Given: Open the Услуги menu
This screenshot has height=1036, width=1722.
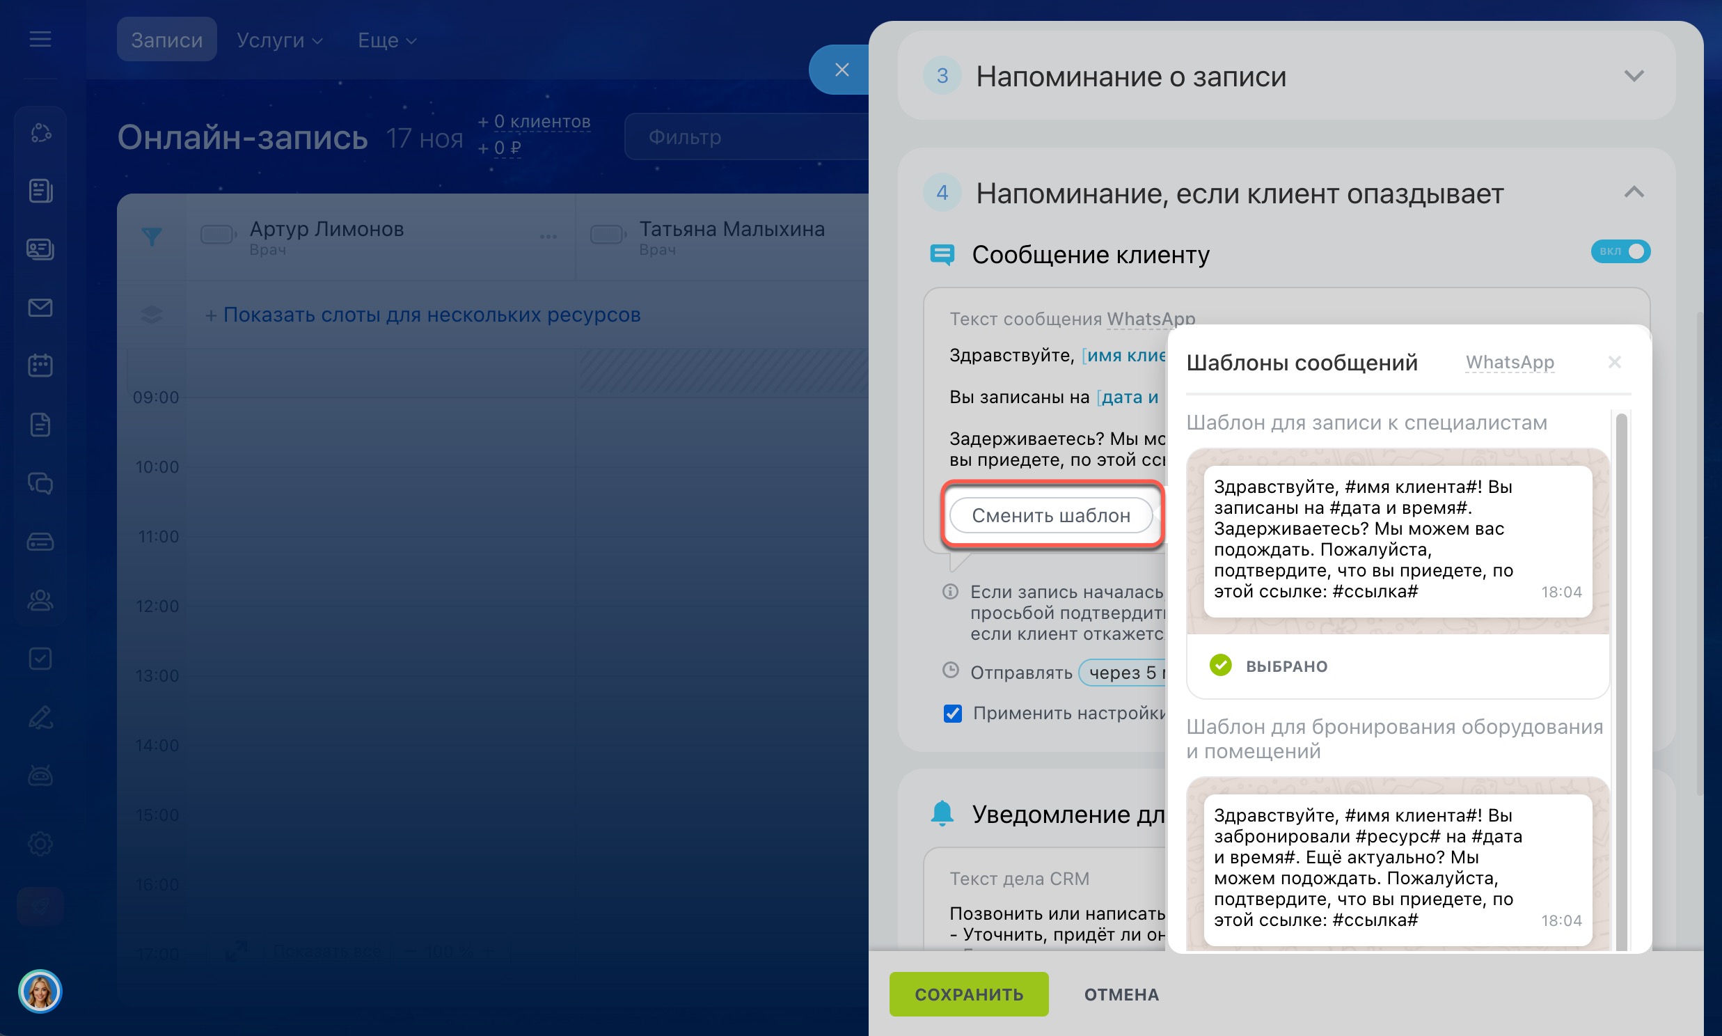Looking at the screenshot, I should pos(279,40).
